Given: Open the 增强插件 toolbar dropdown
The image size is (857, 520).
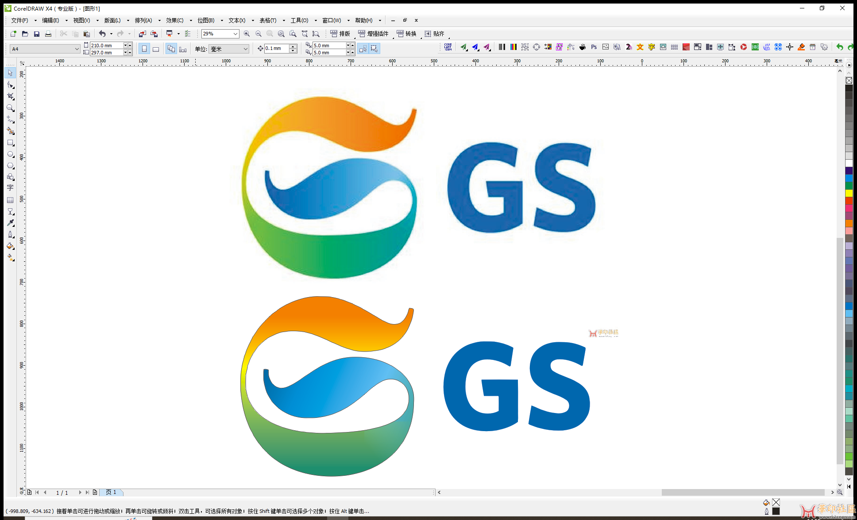Looking at the screenshot, I should click(374, 34).
